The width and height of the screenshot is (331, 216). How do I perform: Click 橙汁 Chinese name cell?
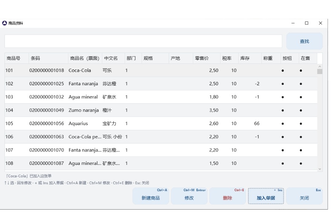pos(107,110)
